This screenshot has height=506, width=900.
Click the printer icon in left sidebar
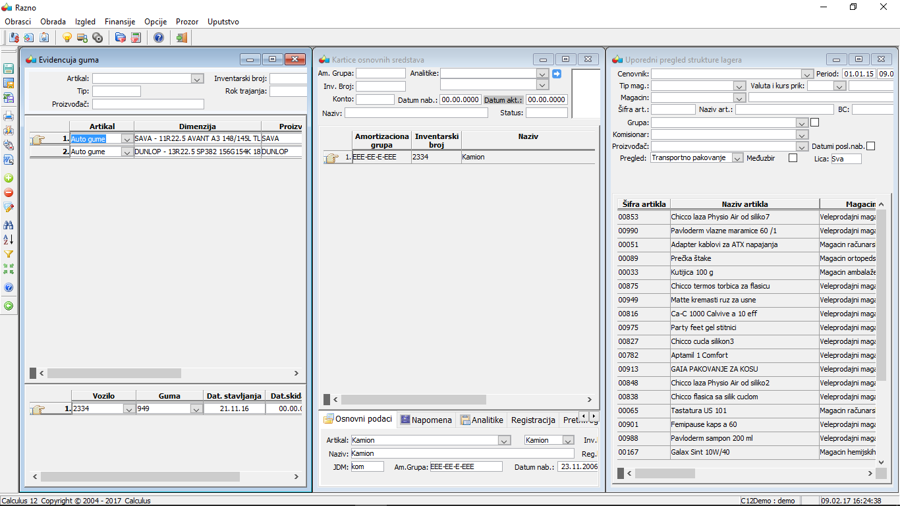tap(9, 116)
